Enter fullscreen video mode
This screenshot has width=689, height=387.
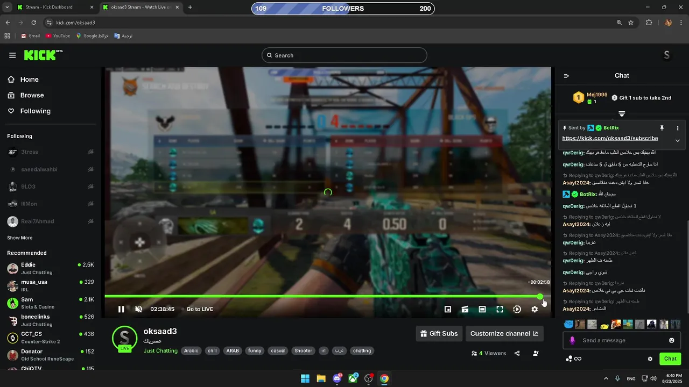(x=500, y=309)
